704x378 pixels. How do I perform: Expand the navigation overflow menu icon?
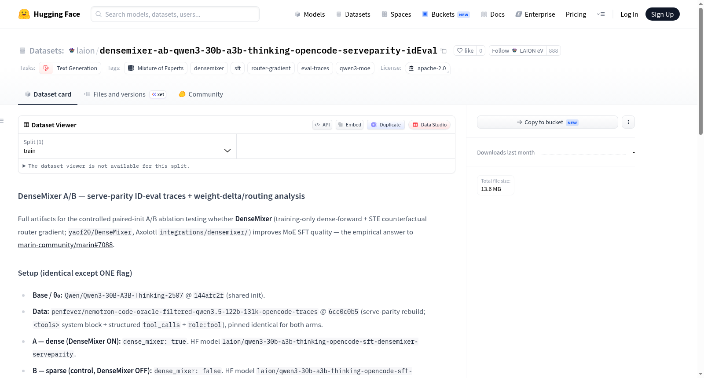point(601,14)
